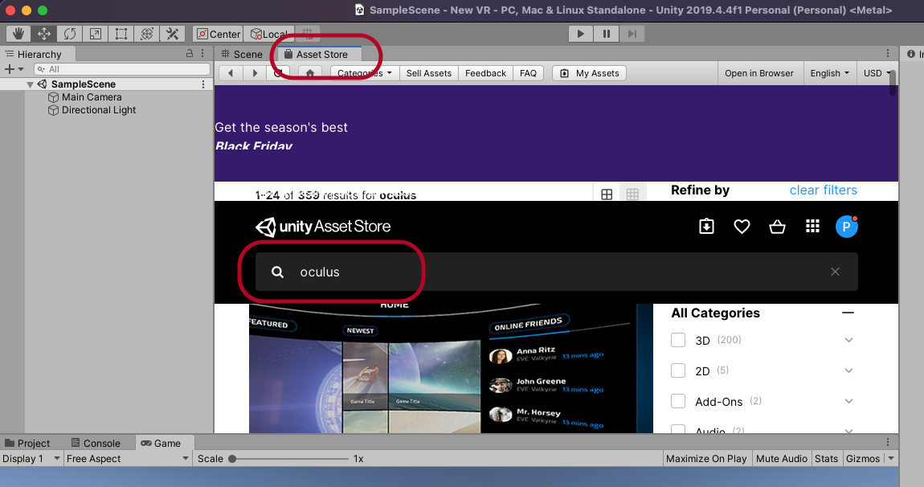This screenshot has width=924, height=487.
Task: Select the Transform tool
Action: coord(147,34)
